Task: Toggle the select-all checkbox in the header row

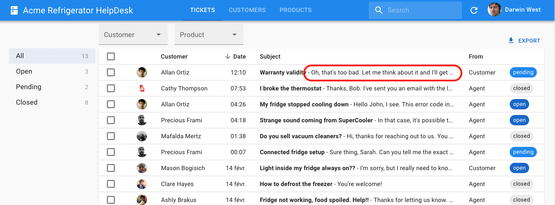Action: [x=111, y=56]
